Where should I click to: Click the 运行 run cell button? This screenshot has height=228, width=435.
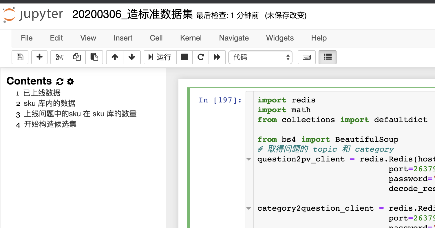[x=160, y=57]
